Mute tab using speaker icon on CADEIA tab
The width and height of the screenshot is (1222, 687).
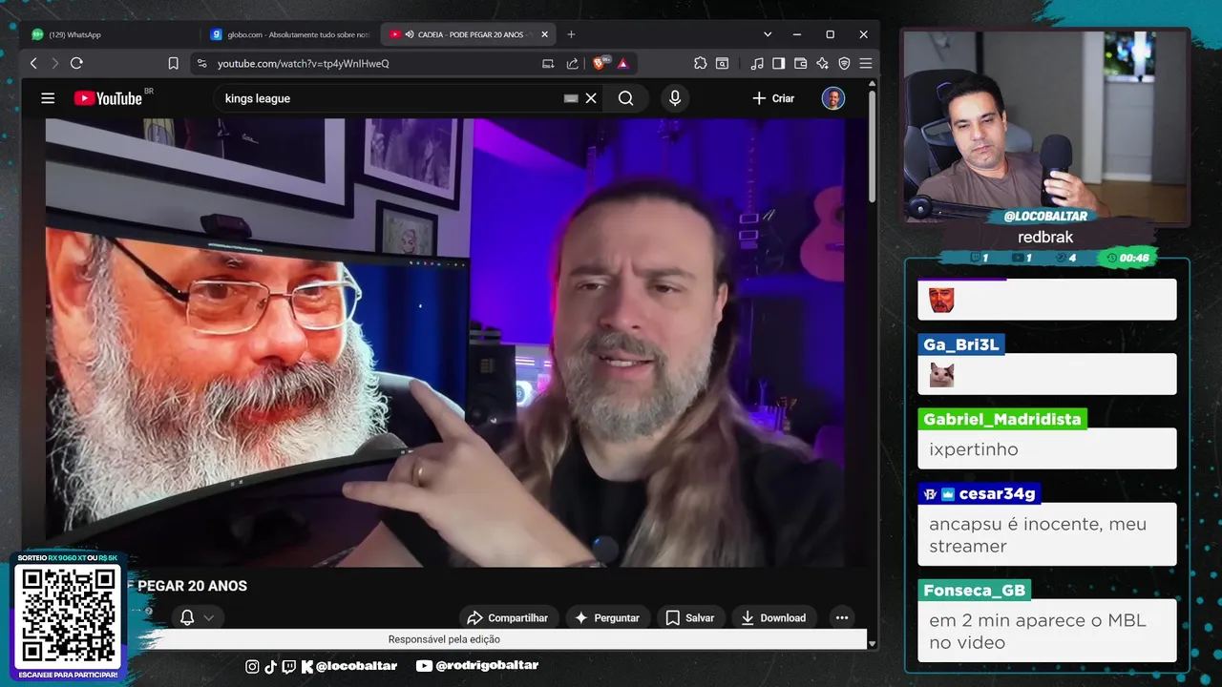[x=410, y=34]
